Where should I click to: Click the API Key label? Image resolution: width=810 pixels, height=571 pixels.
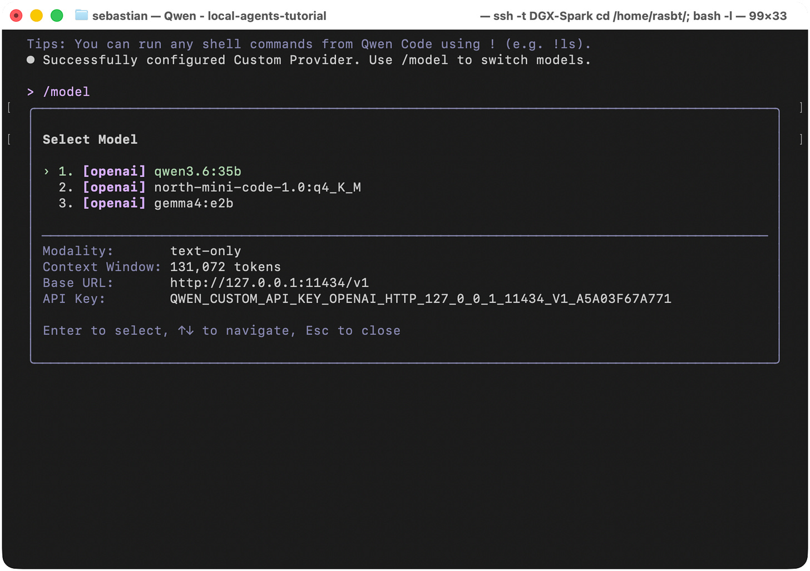click(74, 299)
